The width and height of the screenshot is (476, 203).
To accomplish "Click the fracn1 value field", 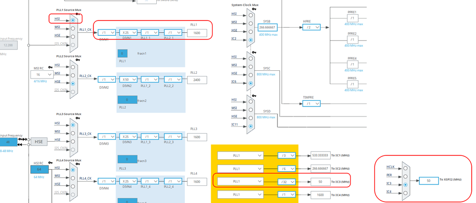I will click(x=122, y=53).
